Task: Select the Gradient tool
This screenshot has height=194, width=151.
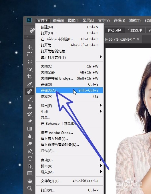Action: 29,129
